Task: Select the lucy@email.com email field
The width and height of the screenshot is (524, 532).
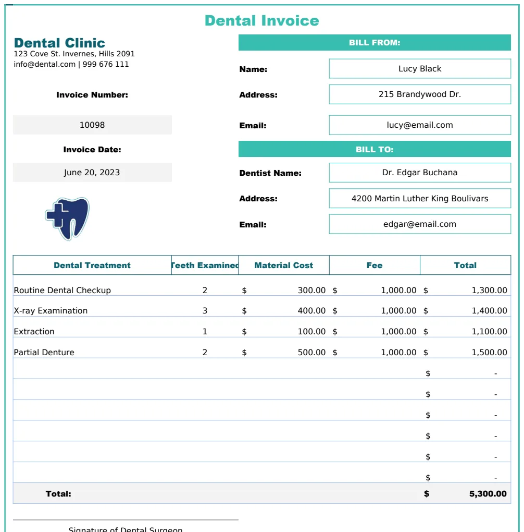Action: [x=420, y=125]
